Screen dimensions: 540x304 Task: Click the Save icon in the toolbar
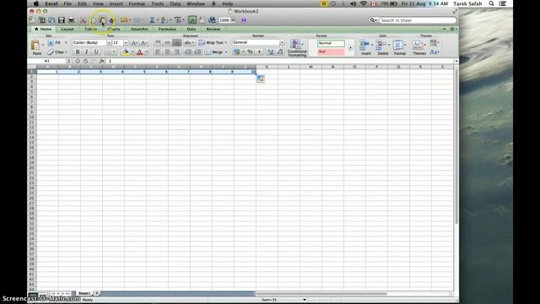[62, 20]
